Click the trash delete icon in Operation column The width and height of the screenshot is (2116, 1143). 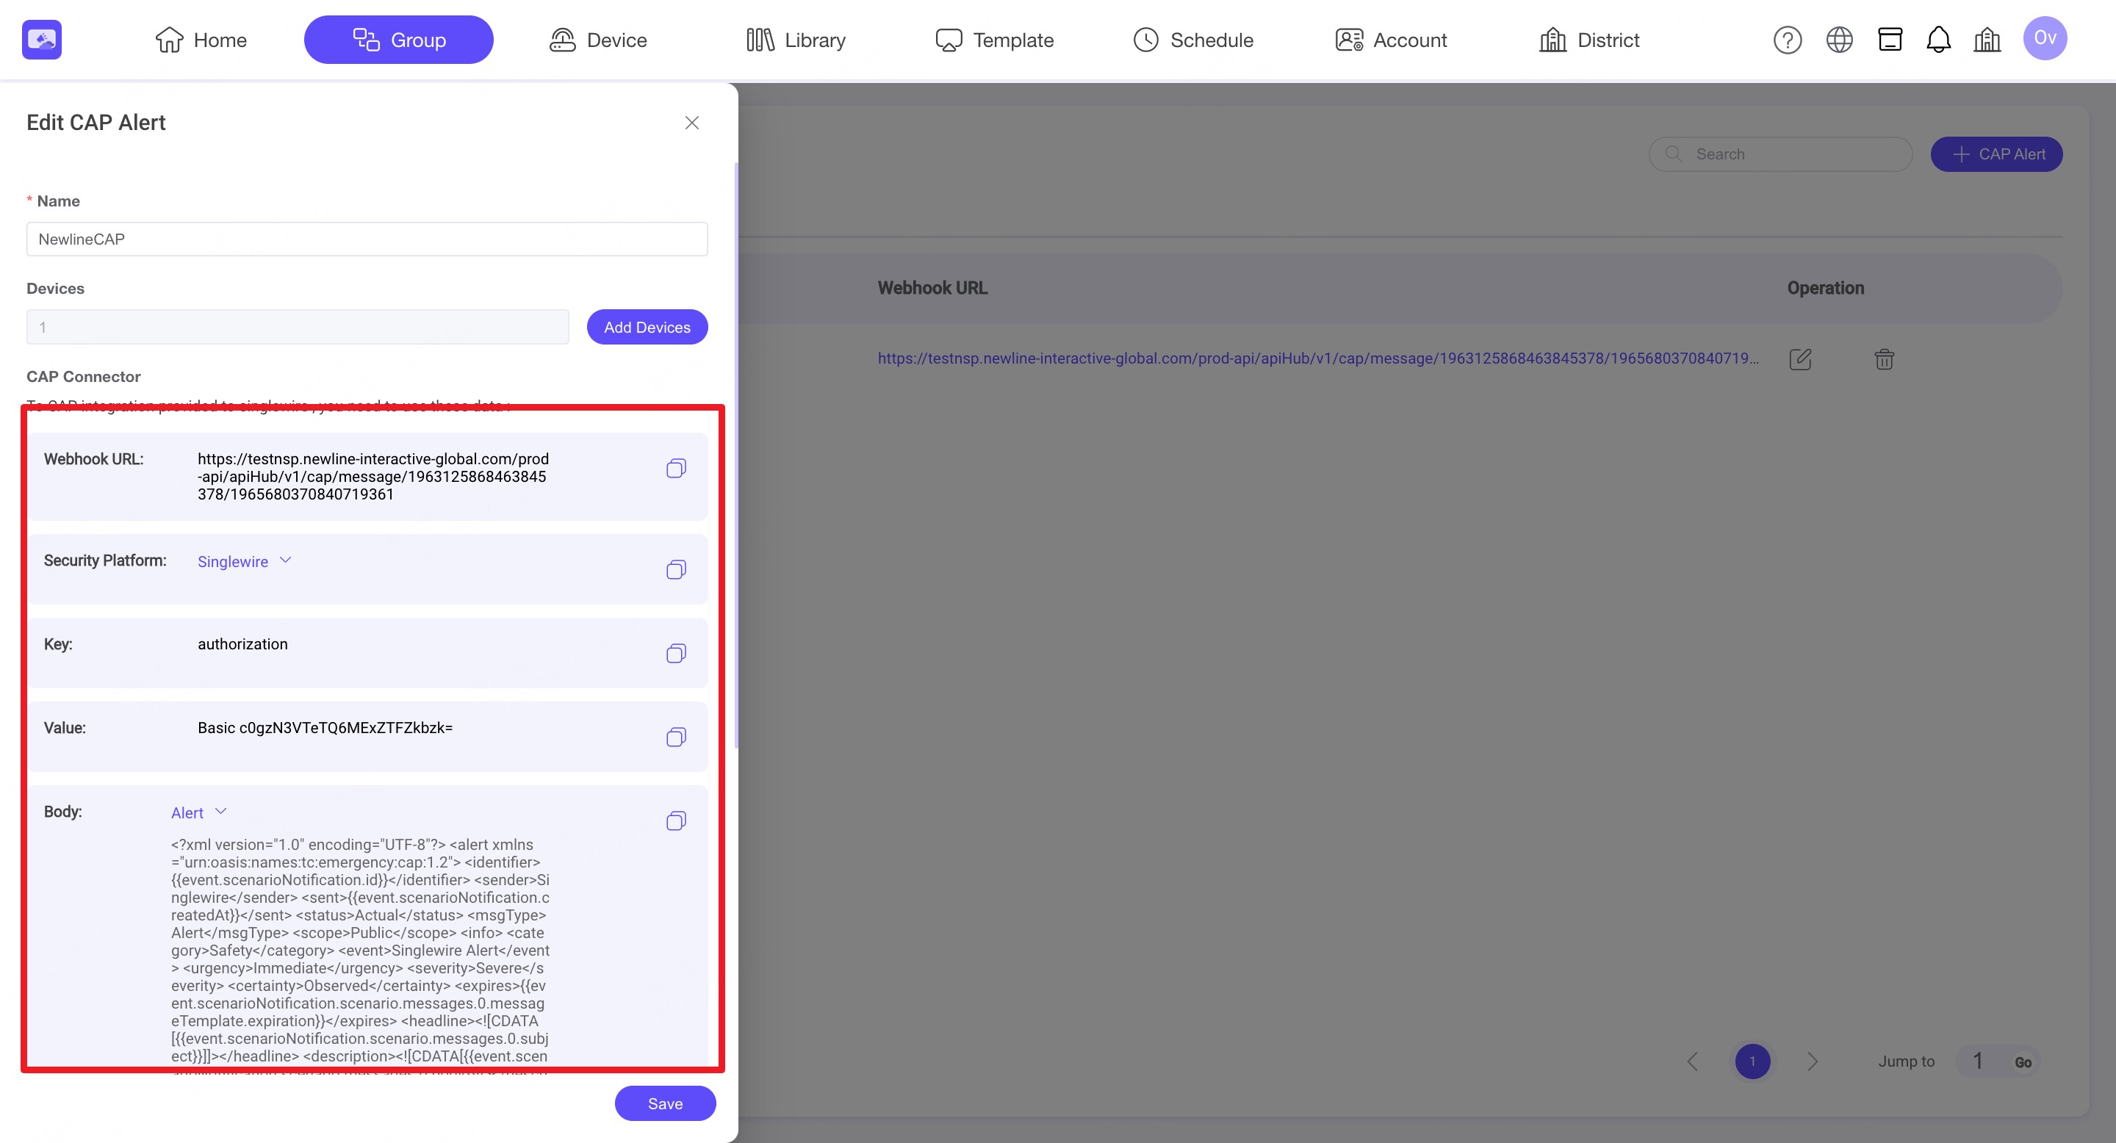tap(1884, 358)
